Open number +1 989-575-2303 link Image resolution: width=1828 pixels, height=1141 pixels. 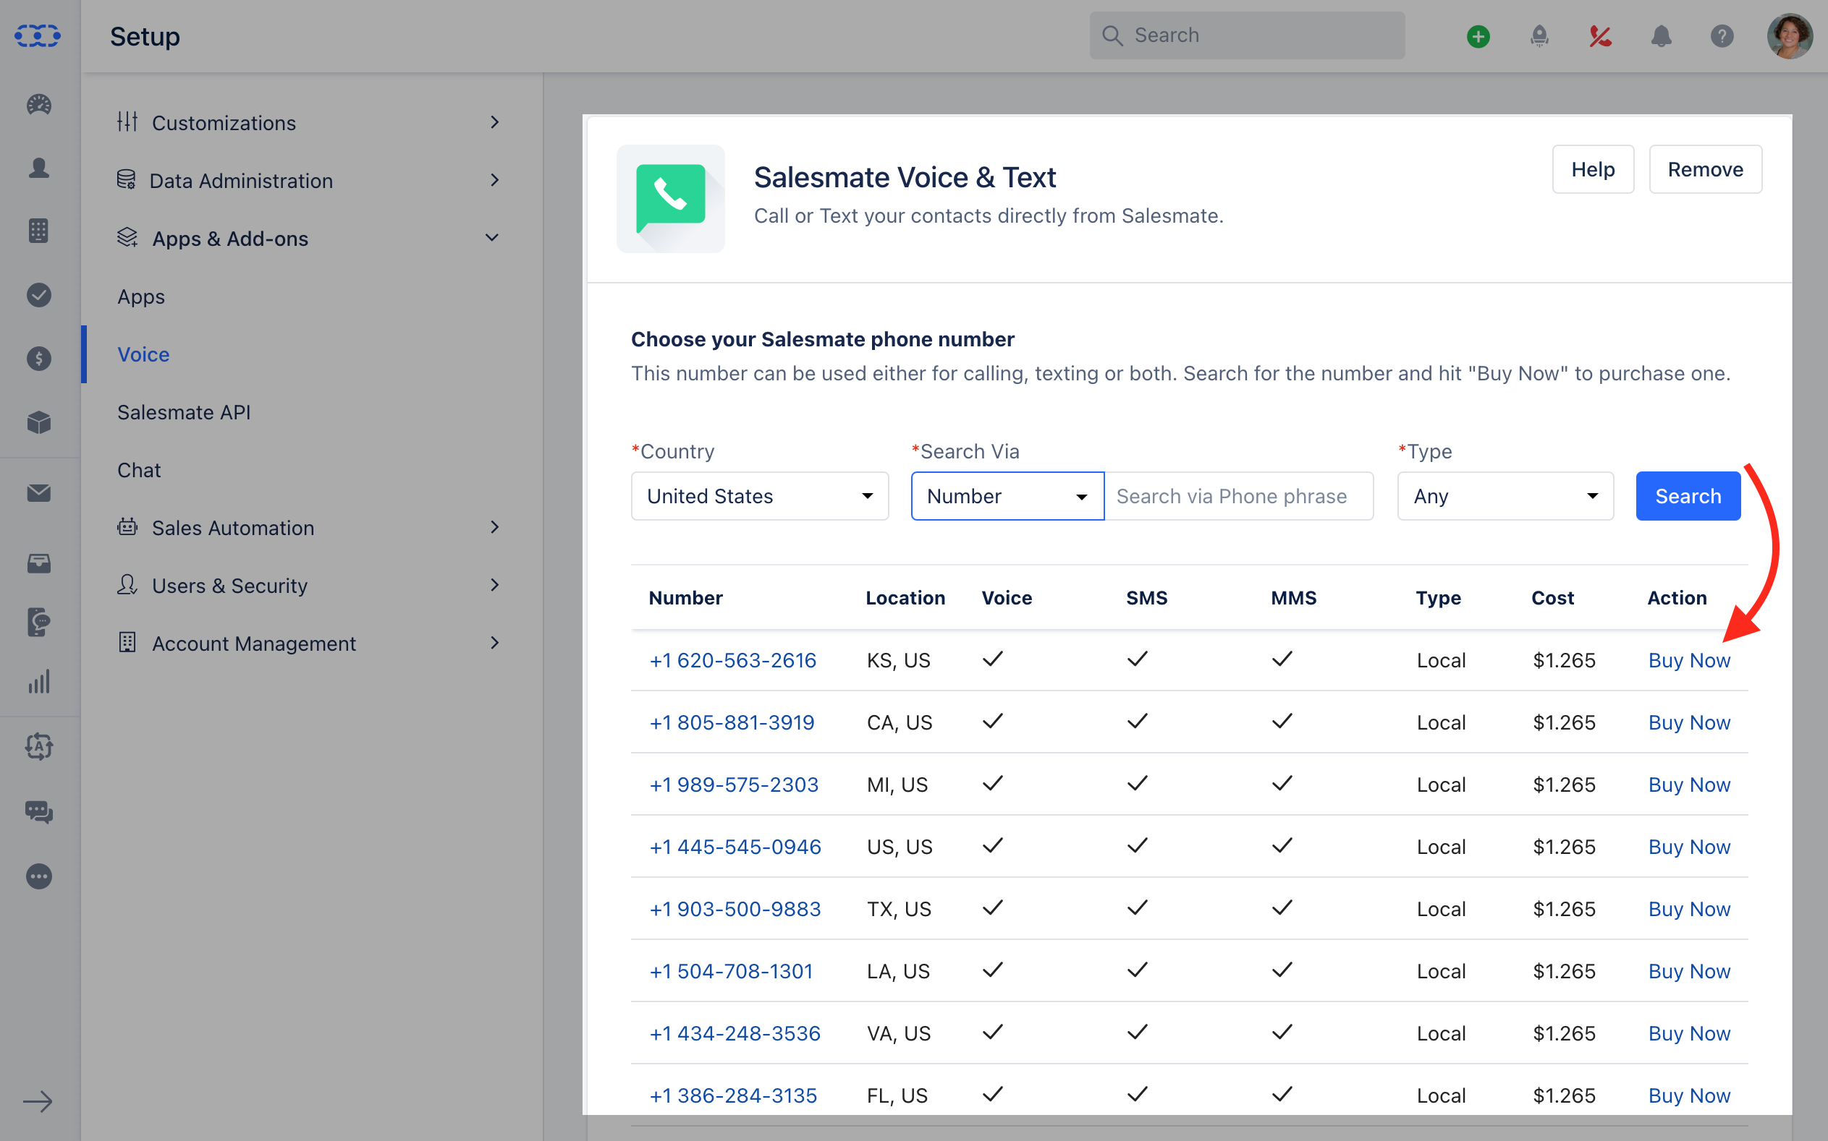click(x=734, y=785)
